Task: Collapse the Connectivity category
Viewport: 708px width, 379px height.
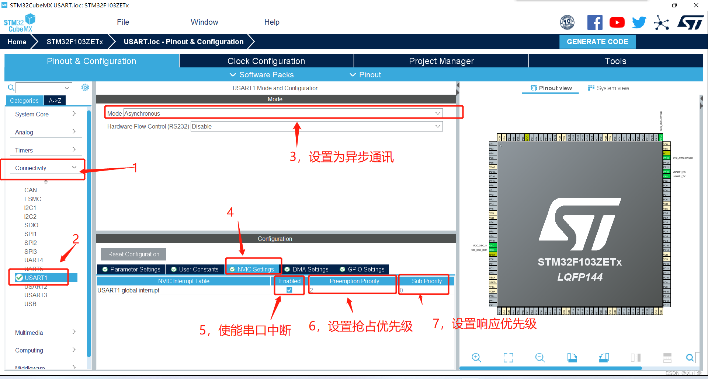Action: click(x=46, y=168)
